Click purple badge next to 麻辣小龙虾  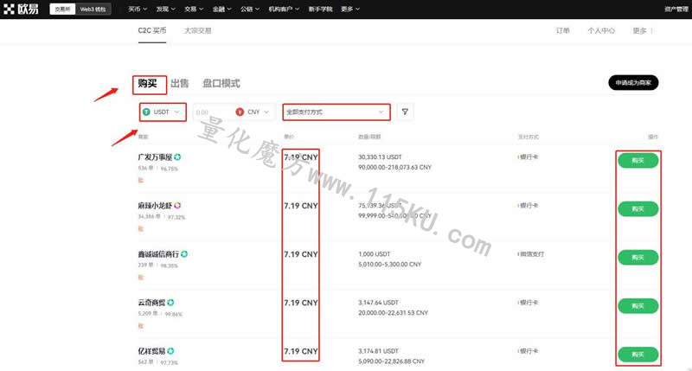(177, 206)
